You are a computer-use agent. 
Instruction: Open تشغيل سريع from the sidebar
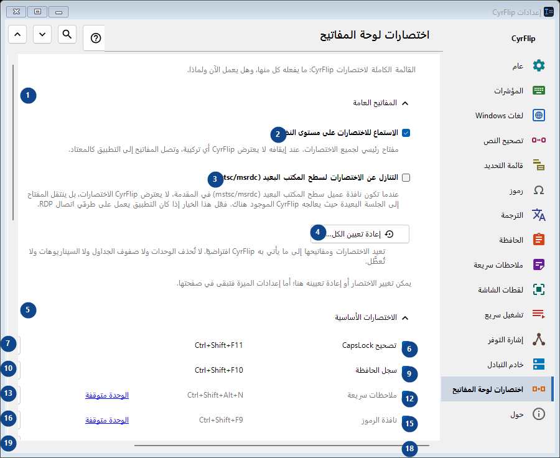click(497, 314)
